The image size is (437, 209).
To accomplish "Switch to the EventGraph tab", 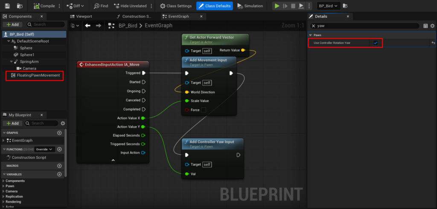I will click(x=176, y=17).
